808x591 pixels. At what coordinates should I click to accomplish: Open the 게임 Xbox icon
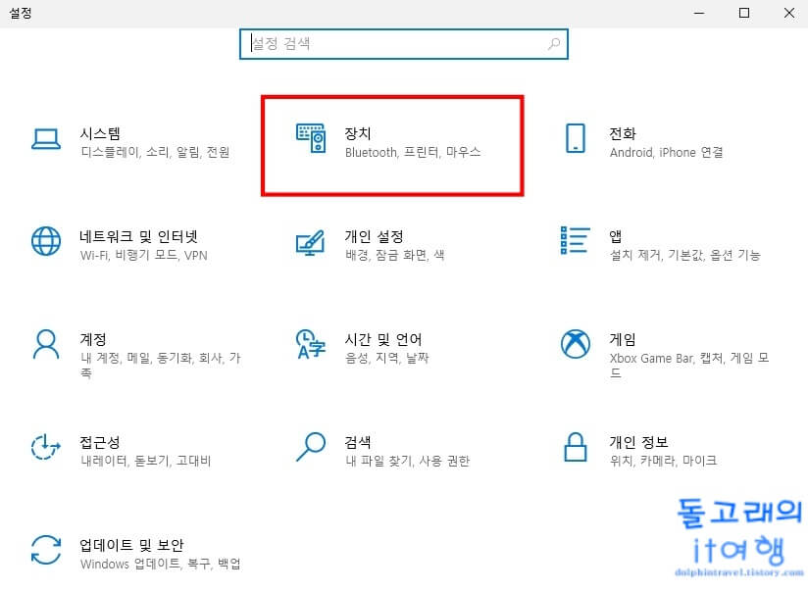pos(575,344)
